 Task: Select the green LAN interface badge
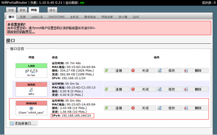pos(32,66)
